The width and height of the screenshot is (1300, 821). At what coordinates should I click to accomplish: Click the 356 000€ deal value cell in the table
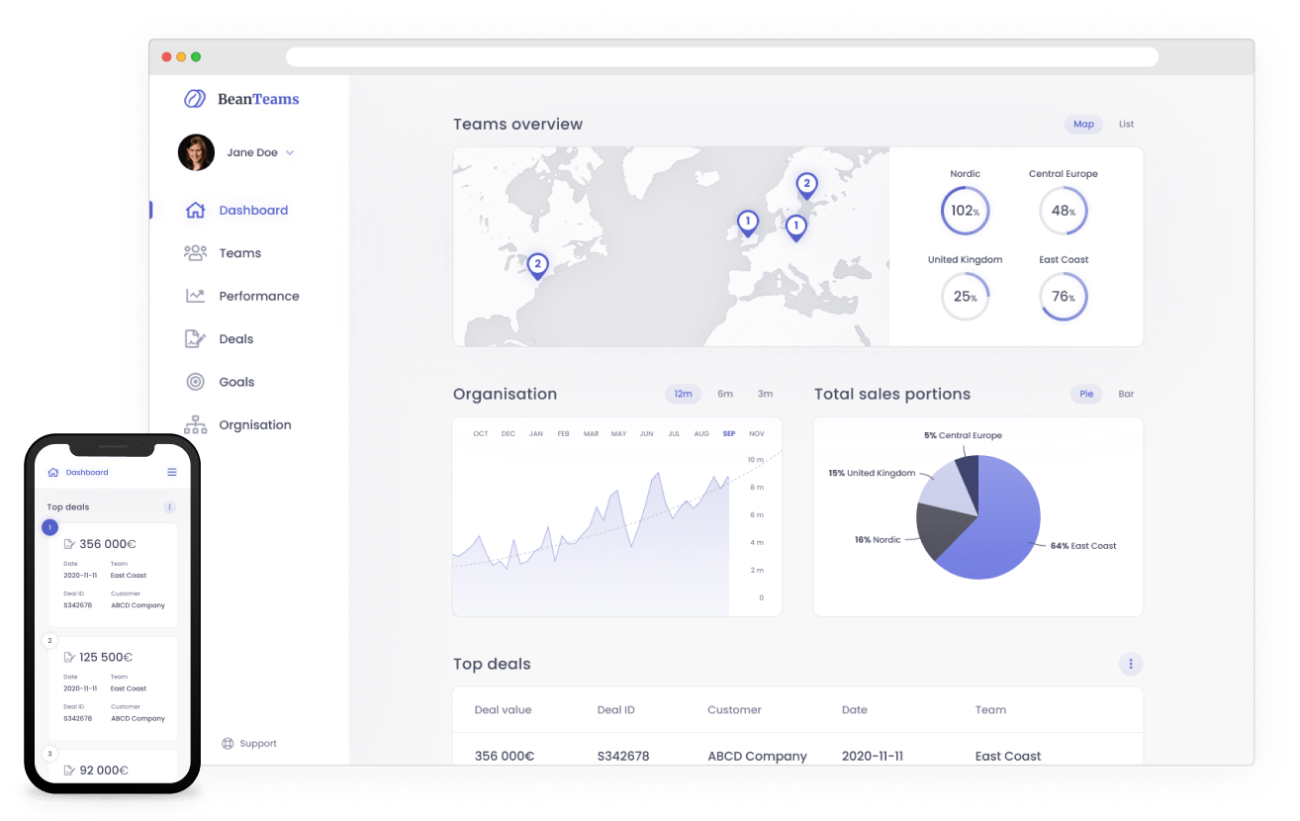pos(505,756)
